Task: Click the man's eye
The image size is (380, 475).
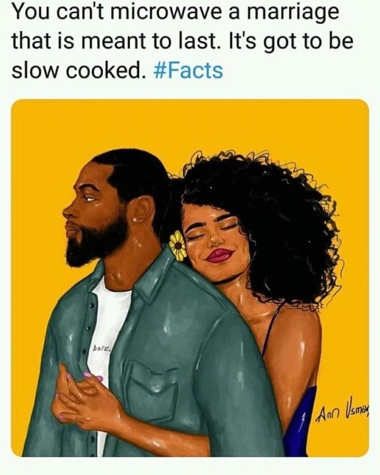Action: [x=90, y=199]
